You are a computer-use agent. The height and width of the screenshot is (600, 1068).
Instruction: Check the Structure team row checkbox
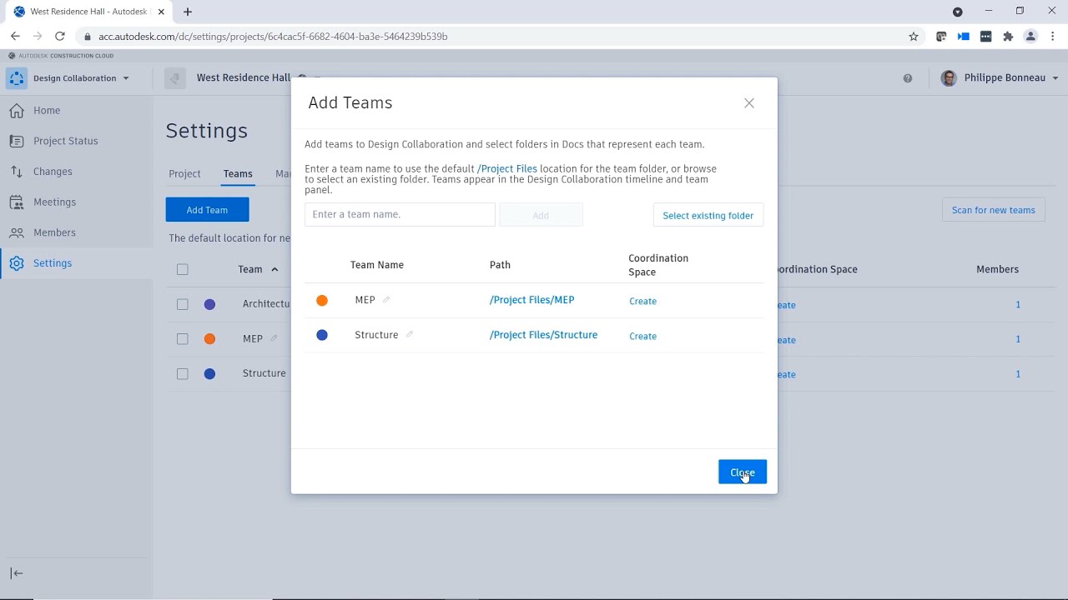(183, 374)
